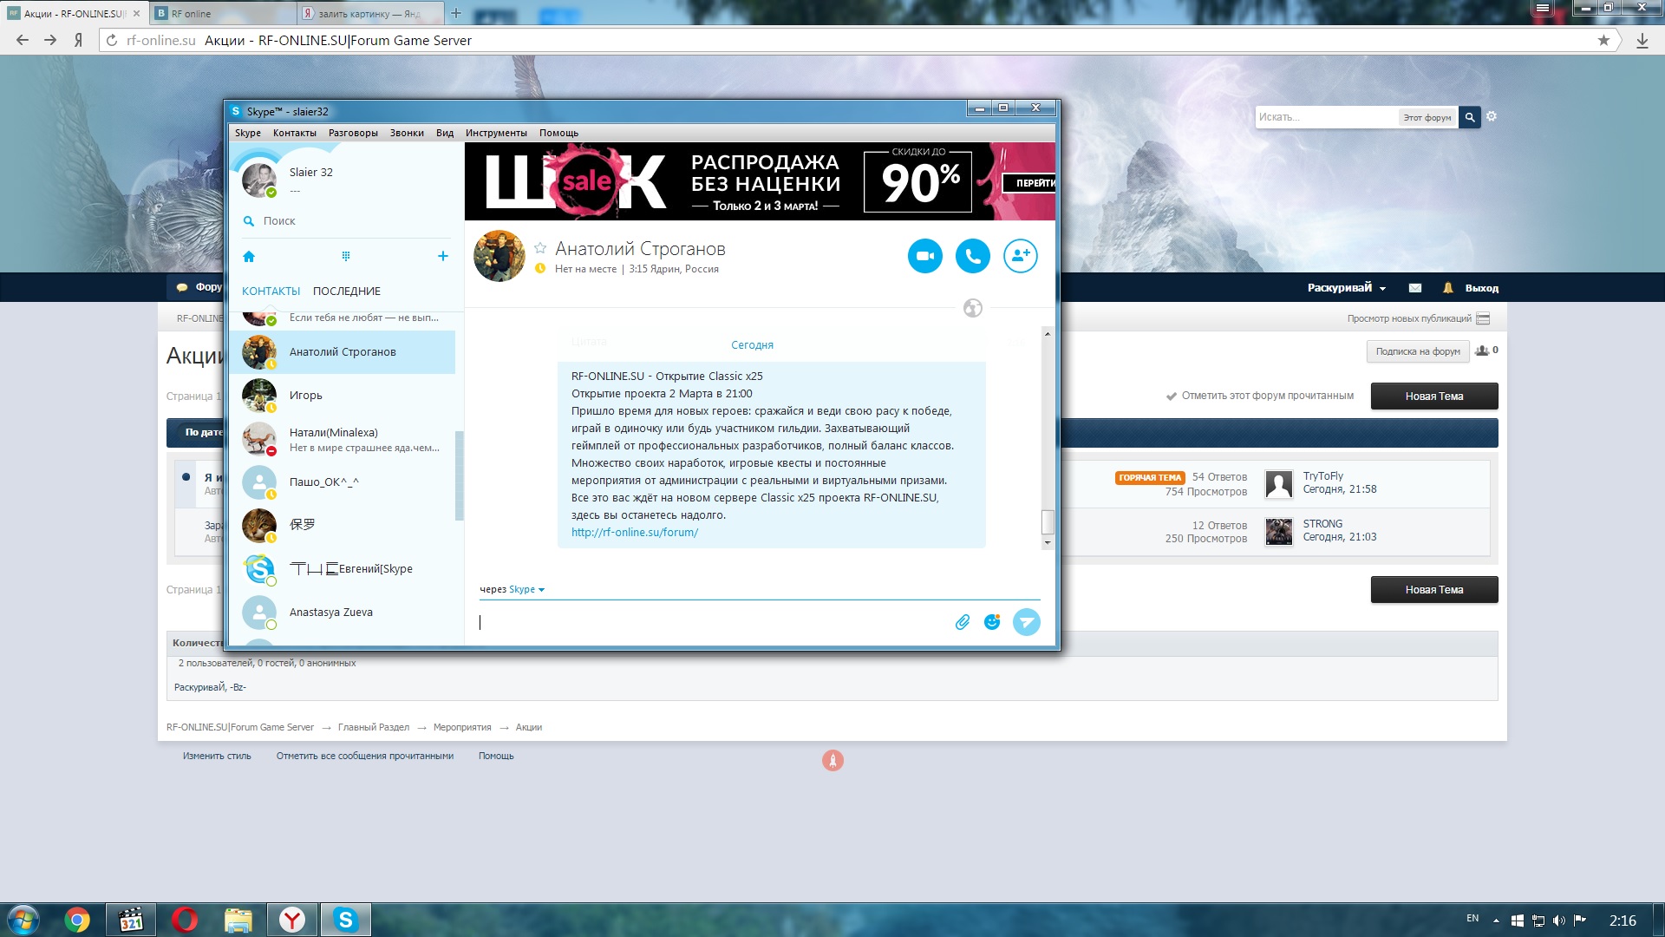
Task: Open the Звонки menu
Action: 407,133
